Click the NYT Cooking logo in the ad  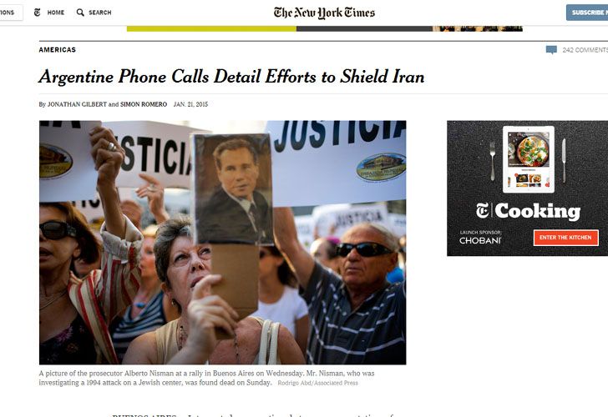pos(528,211)
